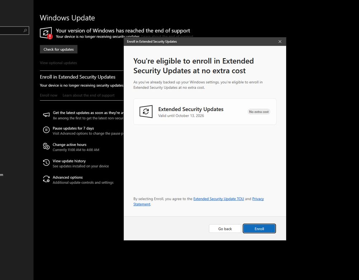Click the Go back button
359x280 pixels.
225,229
